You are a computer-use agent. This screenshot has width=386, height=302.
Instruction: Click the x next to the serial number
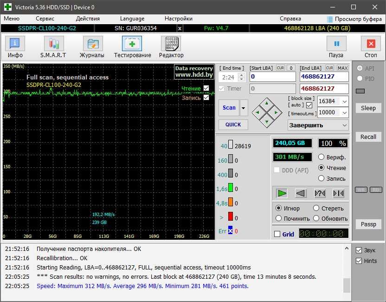coord(180,28)
